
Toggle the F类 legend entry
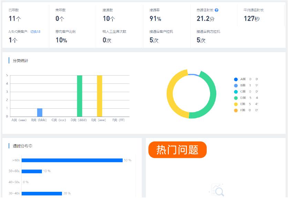(246, 110)
